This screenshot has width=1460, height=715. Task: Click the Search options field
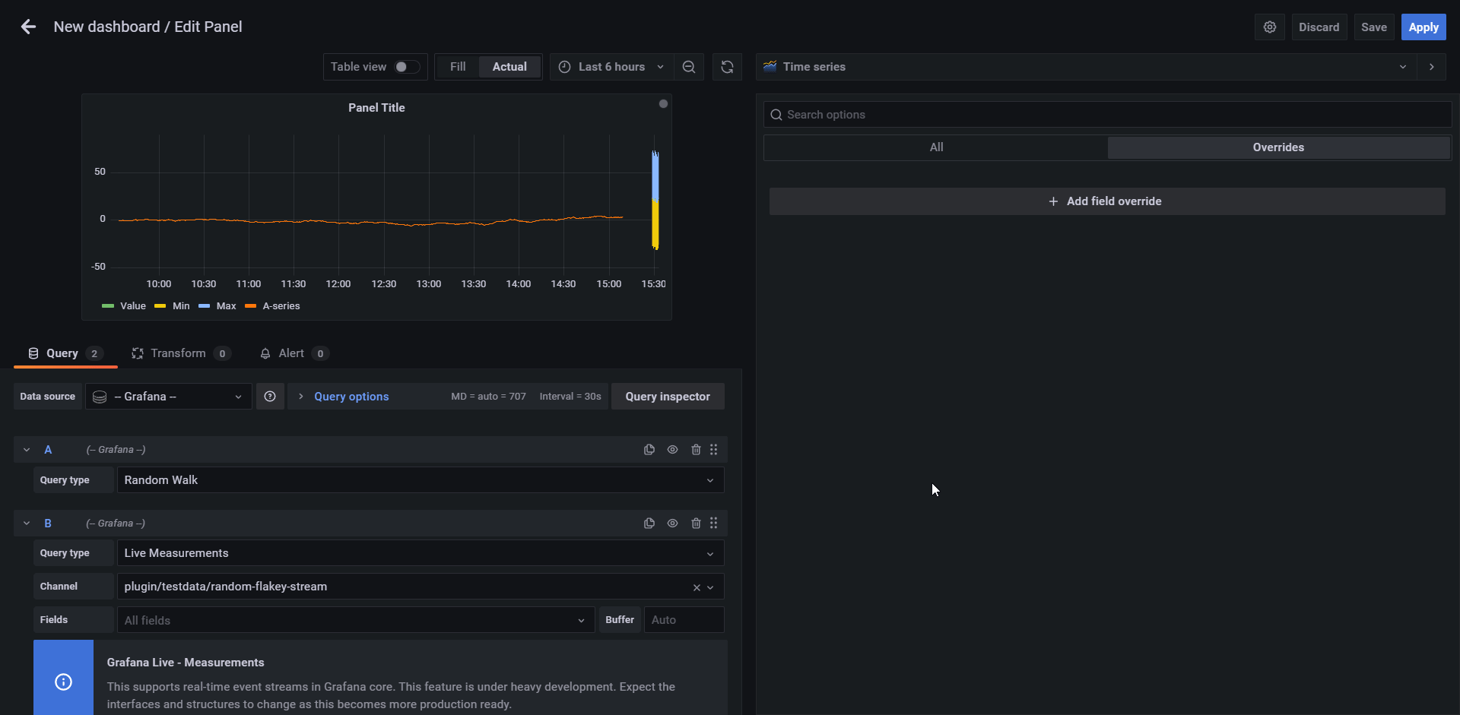click(912, 114)
